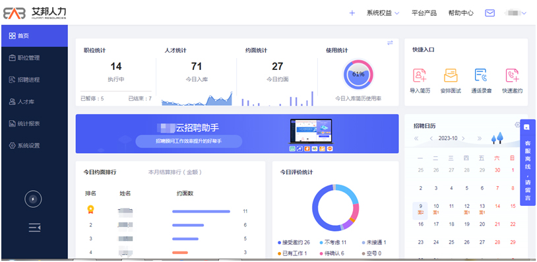Click the 人才统计 area chart
Screen dimensions: 537x262
pyautogui.click(x=197, y=98)
